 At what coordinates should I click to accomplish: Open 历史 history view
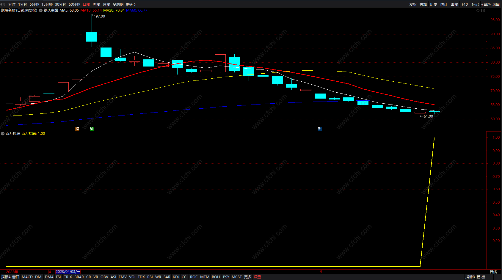click(x=434, y=4)
